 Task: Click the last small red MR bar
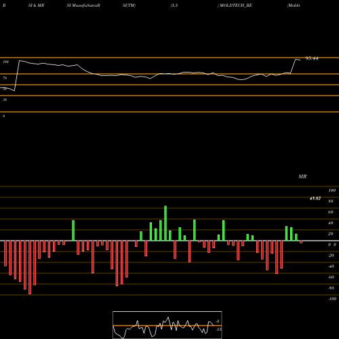tap(301, 242)
